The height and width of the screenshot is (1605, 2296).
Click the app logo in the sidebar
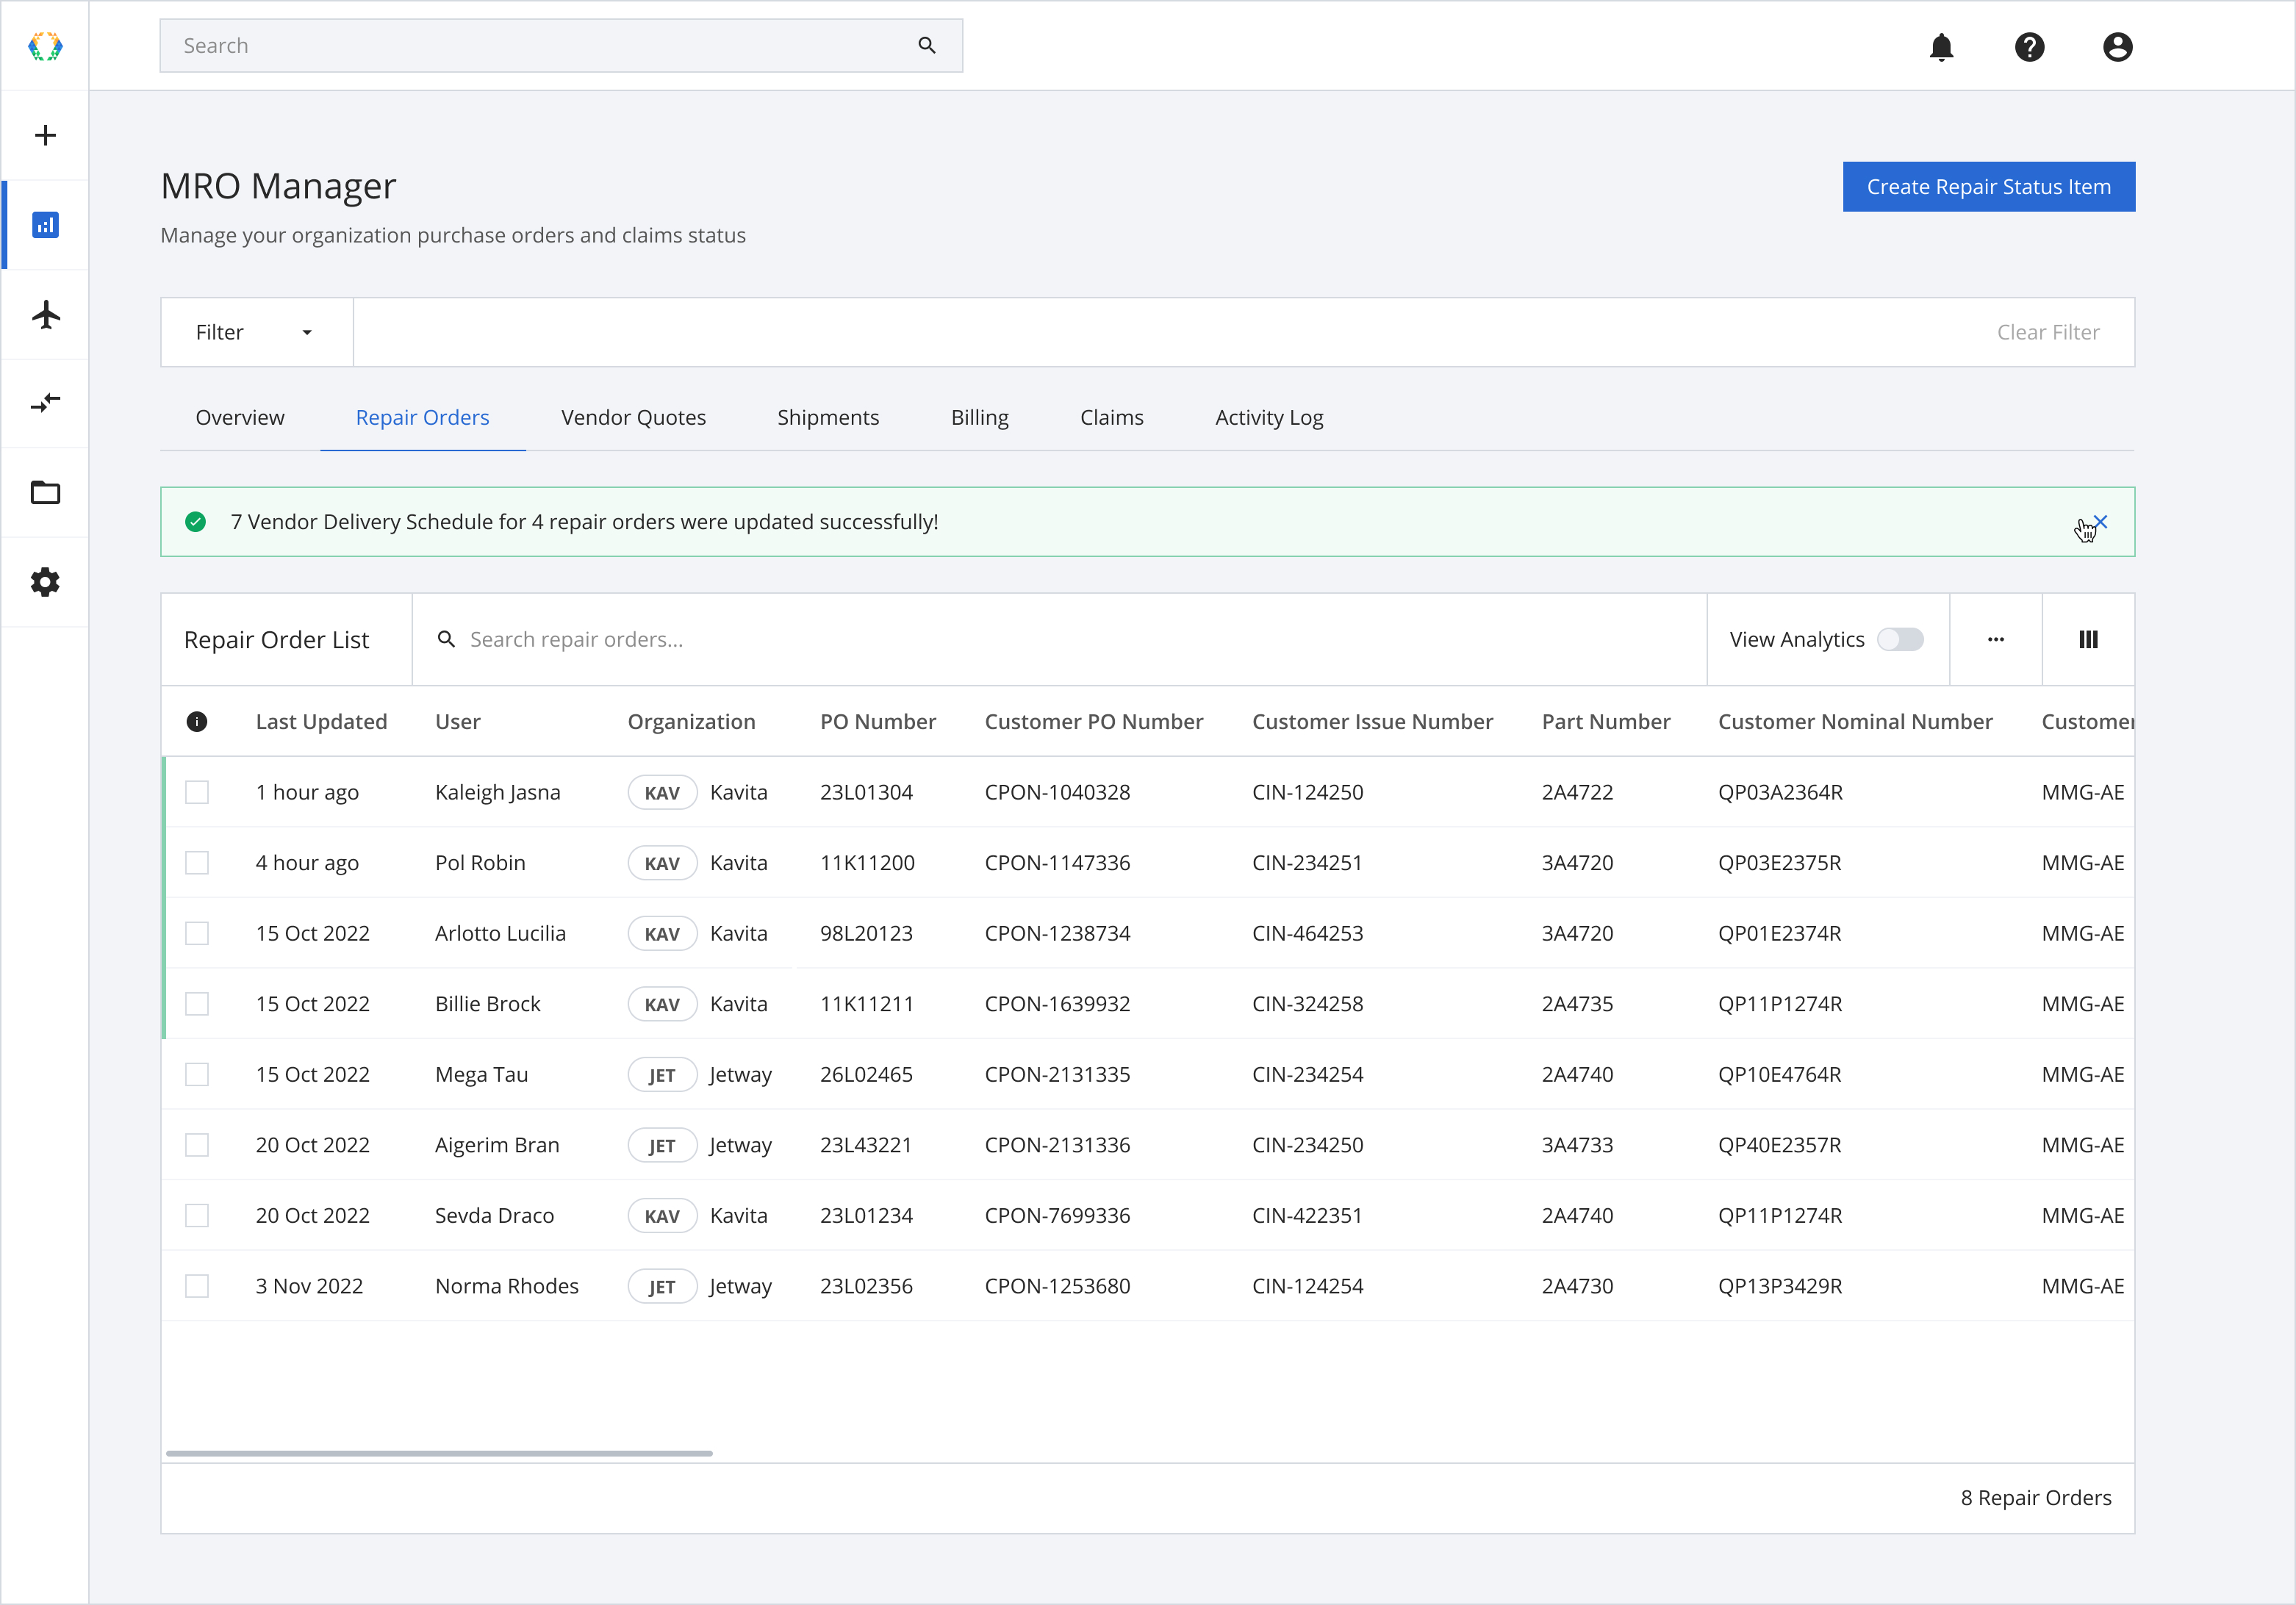tap(45, 46)
